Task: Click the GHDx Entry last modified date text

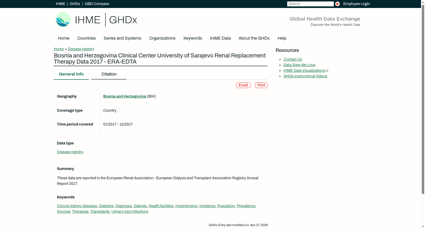Action: pos(238,225)
